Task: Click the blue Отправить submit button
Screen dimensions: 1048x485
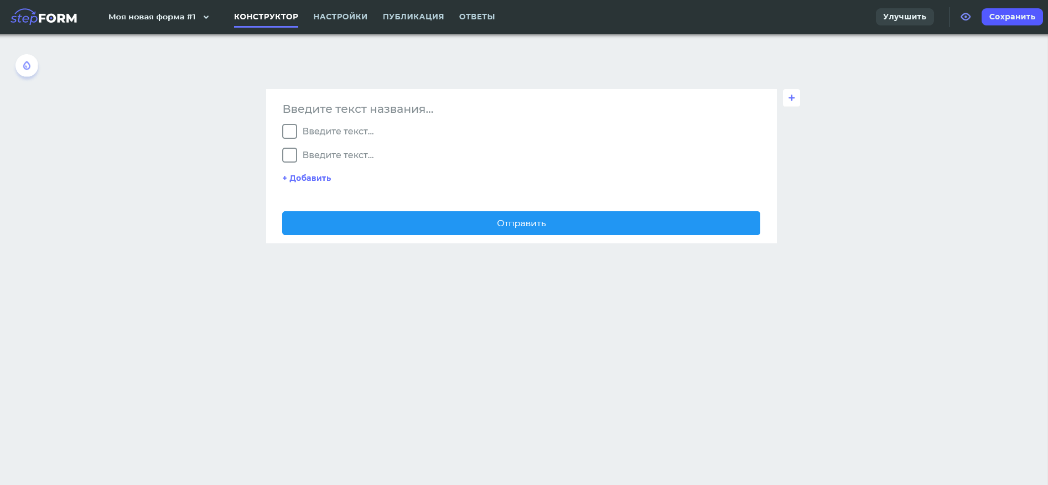Action: point(521,223)
